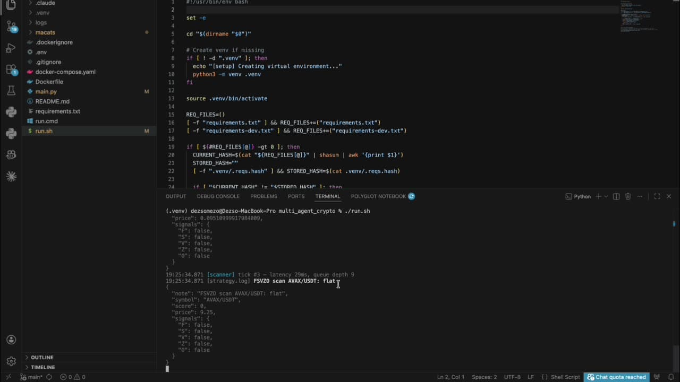Expand the TIMELINE section
The image size is (680, 382).
pos(89,367)
